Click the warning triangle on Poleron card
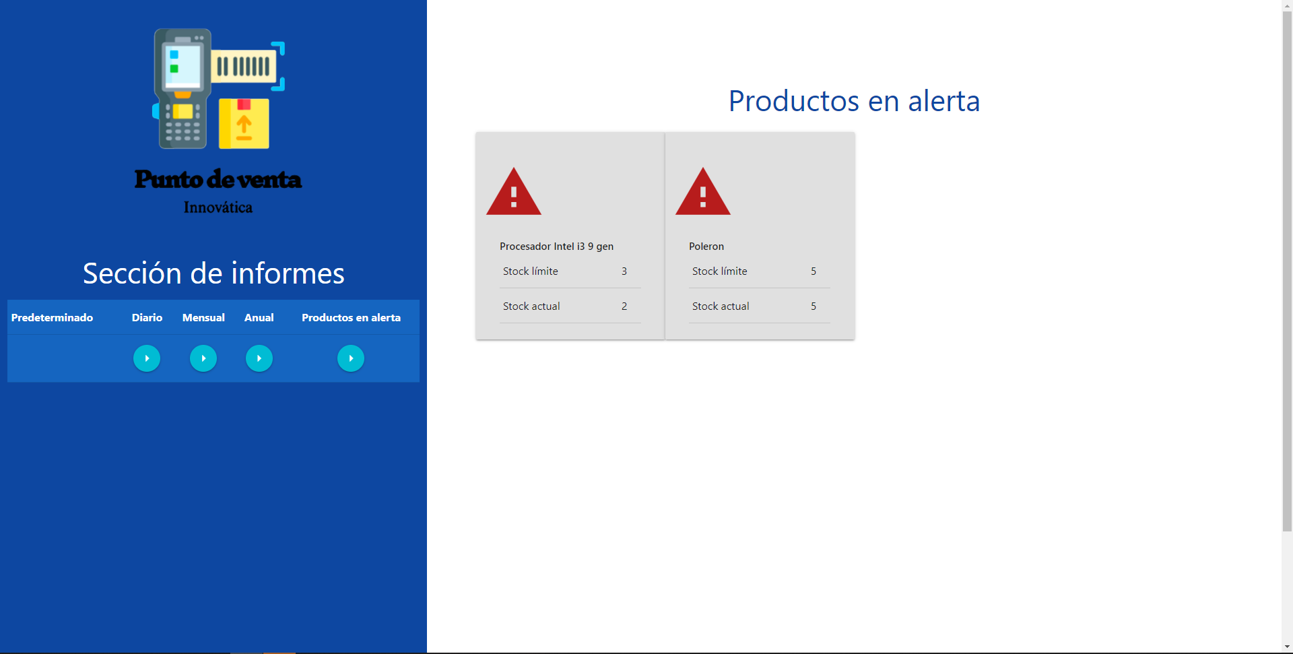This screenshot has width=1293, height=654. [x=703, y=193]
